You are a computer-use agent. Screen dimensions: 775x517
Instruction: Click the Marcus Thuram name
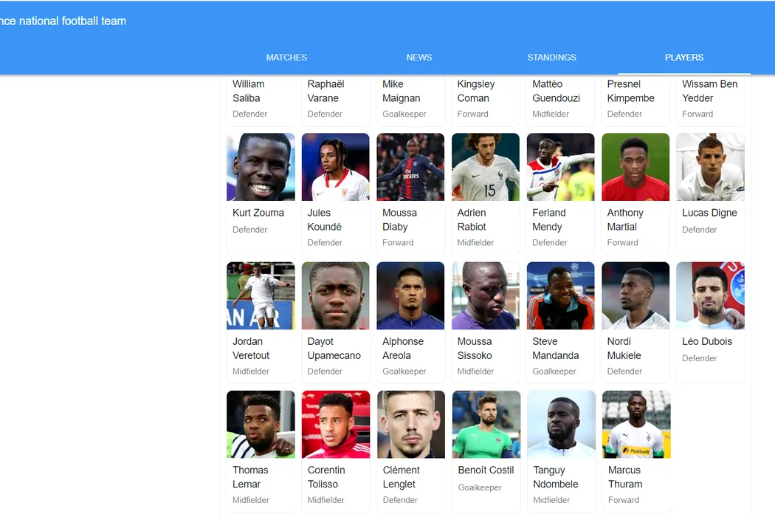pyautogui.click(x=625, y=477)
